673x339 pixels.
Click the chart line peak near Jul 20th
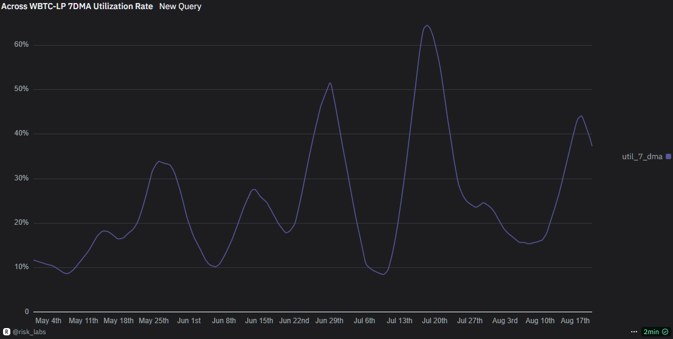point(427,26)
